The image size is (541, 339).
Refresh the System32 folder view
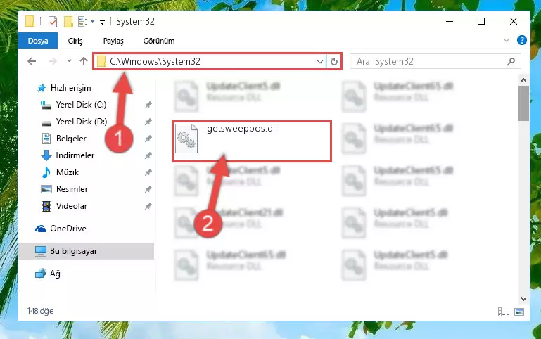333,62
